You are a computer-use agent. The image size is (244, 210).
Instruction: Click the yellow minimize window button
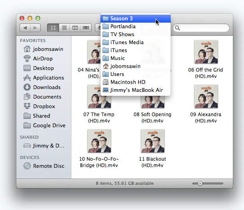click(30, 18)
